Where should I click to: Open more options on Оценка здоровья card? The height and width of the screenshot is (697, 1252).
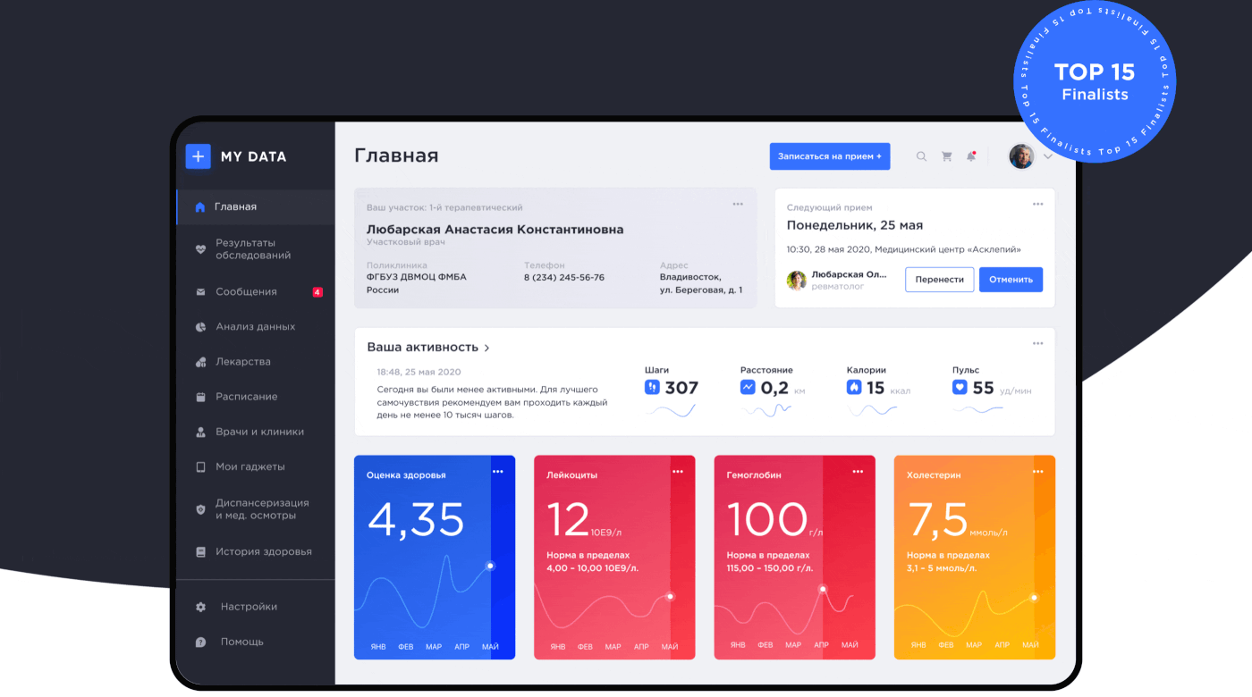(x=498, y=472)
